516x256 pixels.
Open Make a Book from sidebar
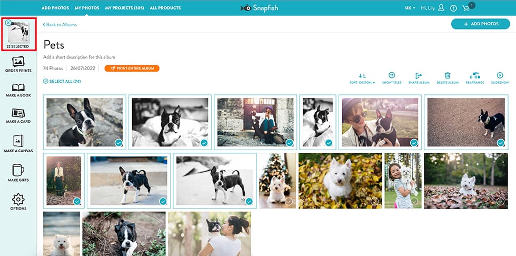point(18,90)
